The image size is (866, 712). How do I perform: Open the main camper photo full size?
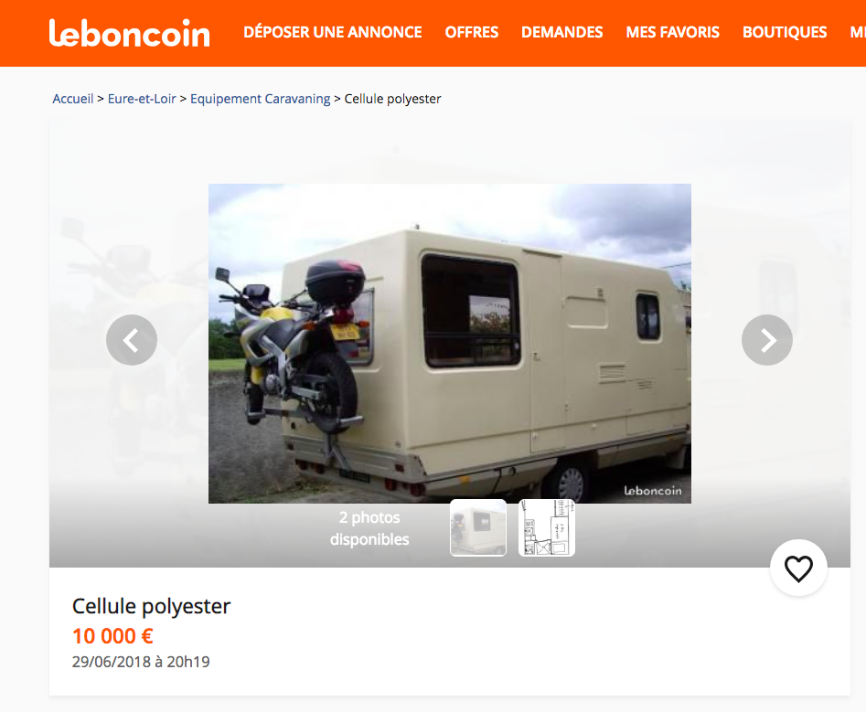450,344
